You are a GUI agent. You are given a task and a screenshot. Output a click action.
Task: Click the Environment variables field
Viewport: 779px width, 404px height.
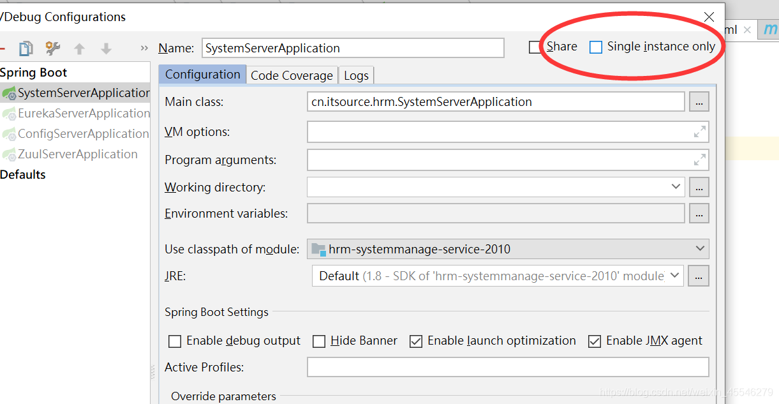pyautogui.click(x=496, y=213)
